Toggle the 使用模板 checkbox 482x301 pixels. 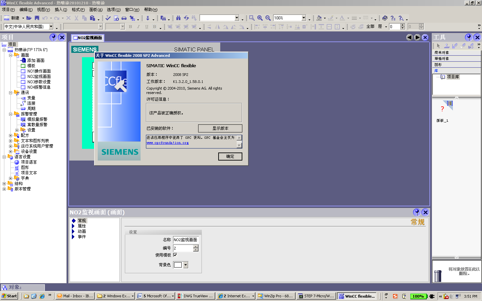[x=175, y=255]
